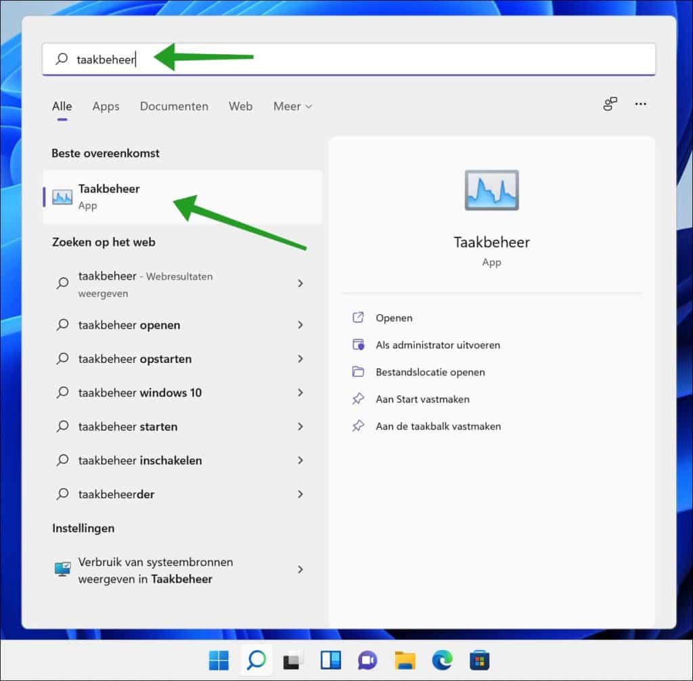Click the administrator shield icon
The width and height of the screenshot is (693, 681).
tap(358, 345)
